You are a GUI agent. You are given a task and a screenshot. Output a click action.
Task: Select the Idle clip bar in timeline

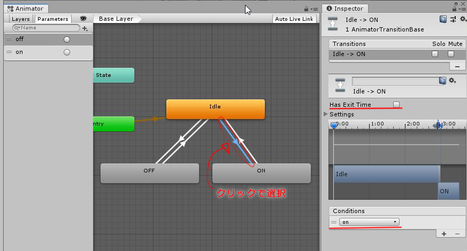[387, 174]
